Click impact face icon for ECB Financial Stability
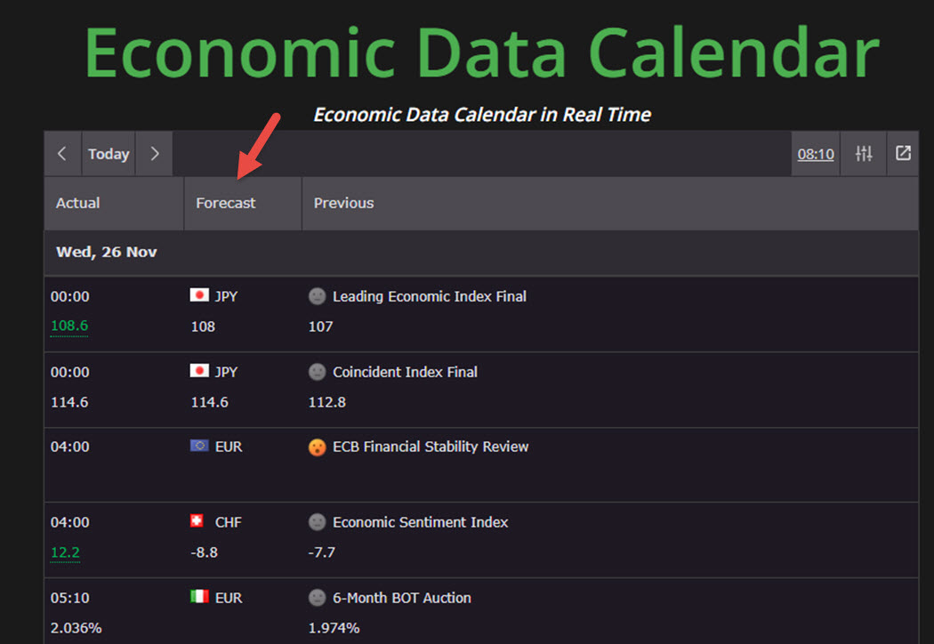The image size is (934, 644). click(x=318, y=447)
